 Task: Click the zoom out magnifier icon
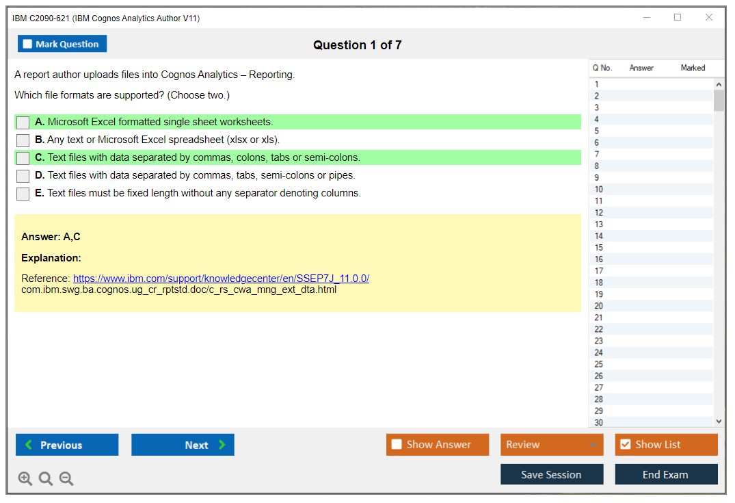(66, 479)
